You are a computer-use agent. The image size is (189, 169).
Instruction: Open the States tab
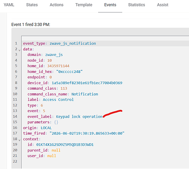32,5
